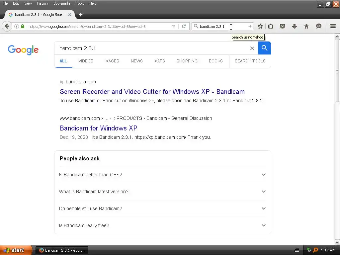Select the bandicam 2.3.1 Google Search tab
Viewport: 340px width, 255px height.
[40, 15]
